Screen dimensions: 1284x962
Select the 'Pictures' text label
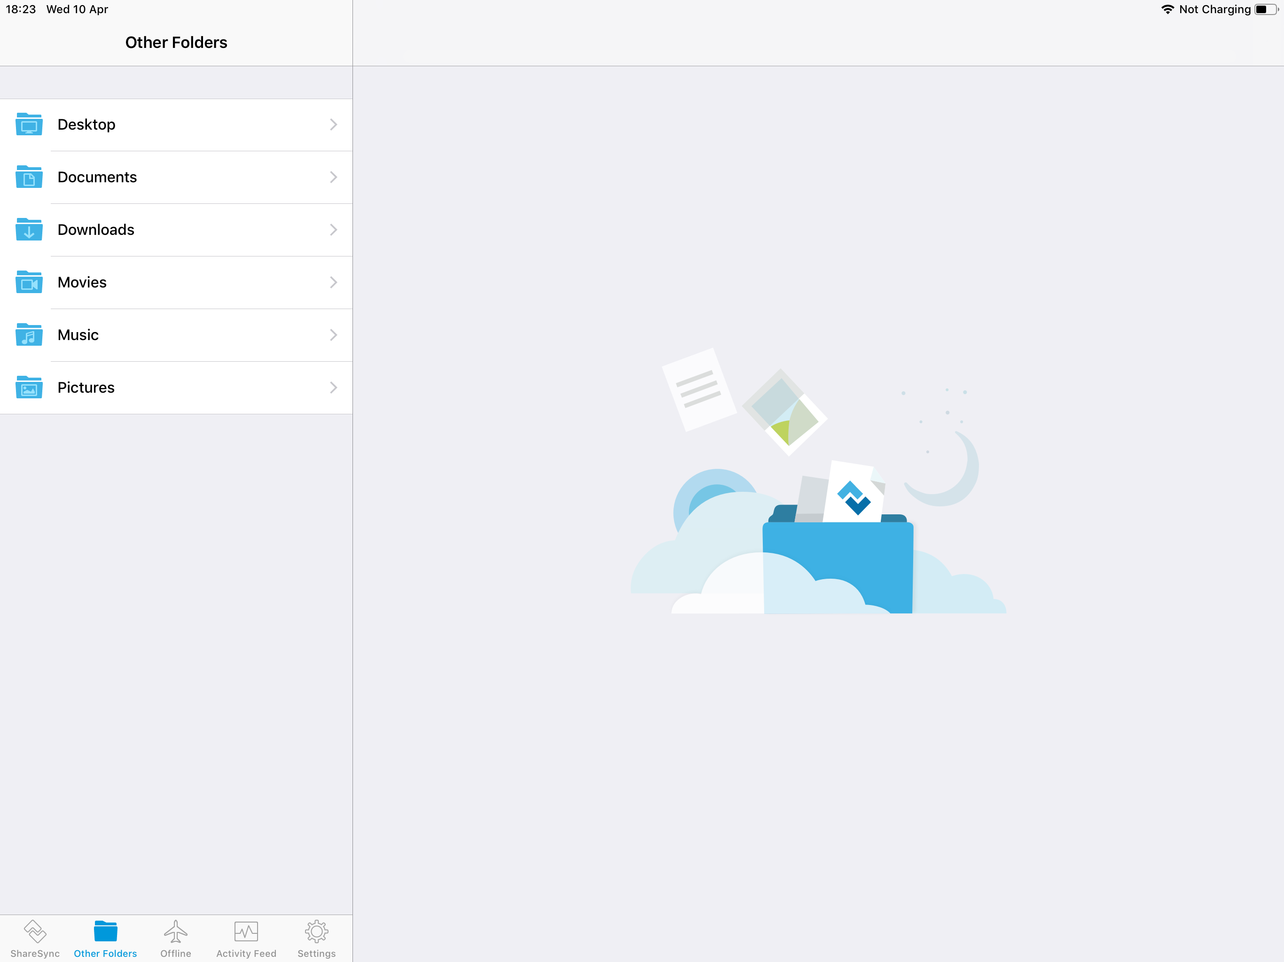click(86, 388)
